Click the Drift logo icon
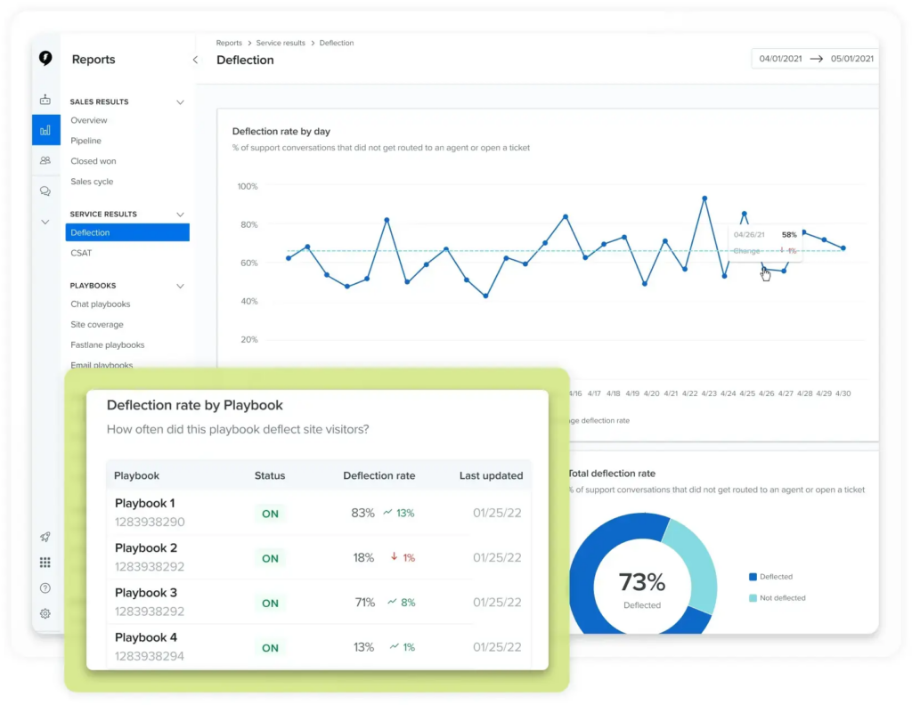 point(45,59)
